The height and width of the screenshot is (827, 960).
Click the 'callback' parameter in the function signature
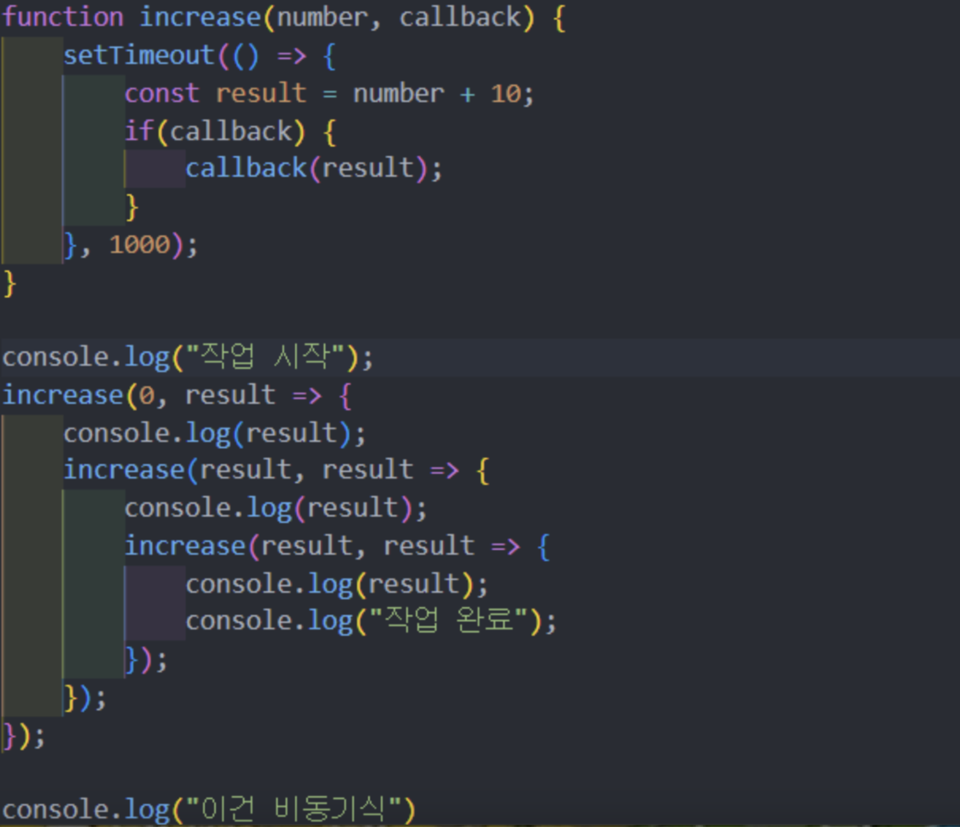click(460, 17)
